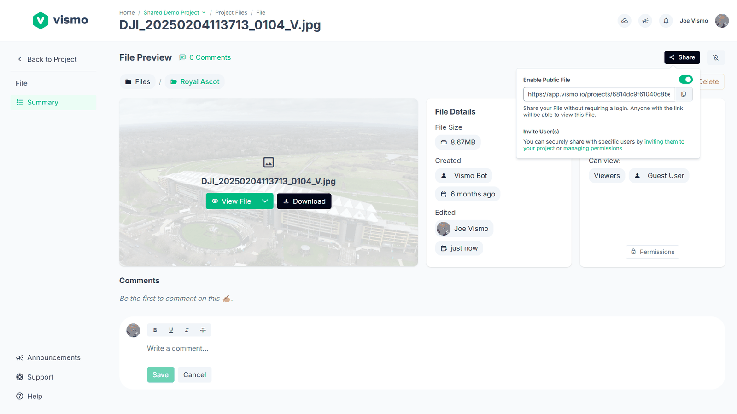This screenshot has width=737, height=414.
Task: Click the Home breadcrumb
Action: [127, 13]
